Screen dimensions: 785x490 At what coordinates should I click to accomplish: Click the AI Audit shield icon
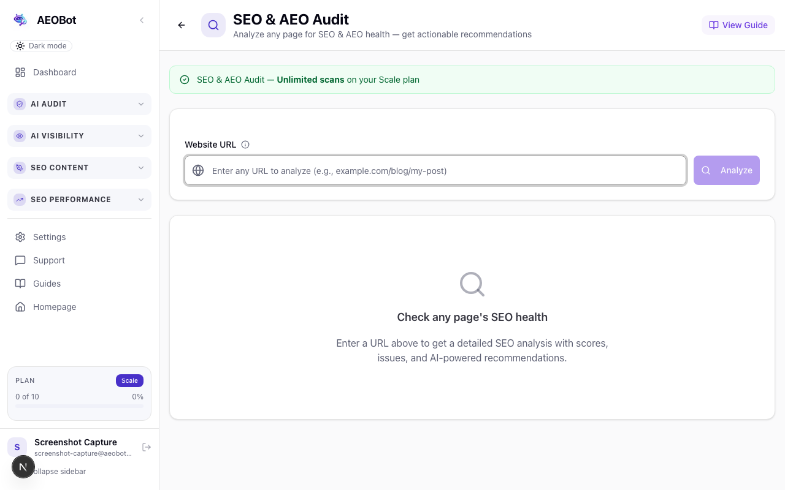tap(20, 104)
